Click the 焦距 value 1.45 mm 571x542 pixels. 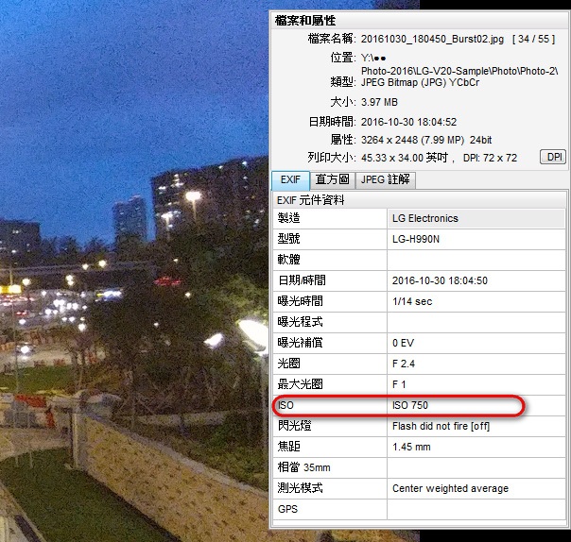[x=411, y=447]
